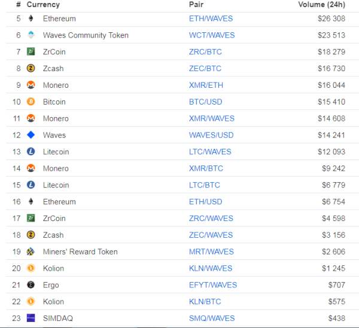The height and width of the screenshot is (328, 359).
Task: Click the Bitcoin icon in row 10
Action: point(31,102)
